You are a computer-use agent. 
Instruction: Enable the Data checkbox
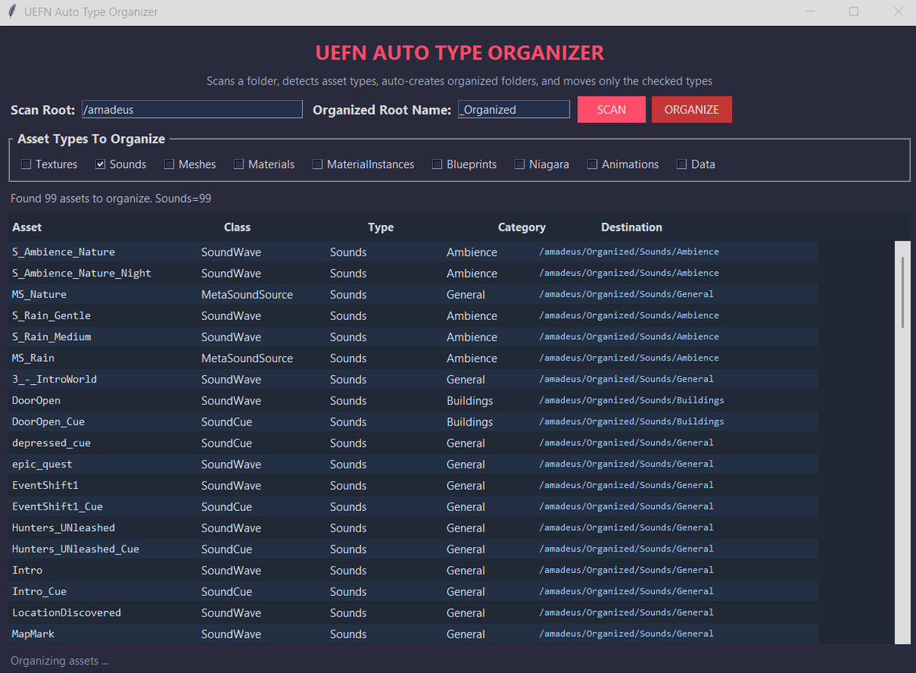click(682, 164)
